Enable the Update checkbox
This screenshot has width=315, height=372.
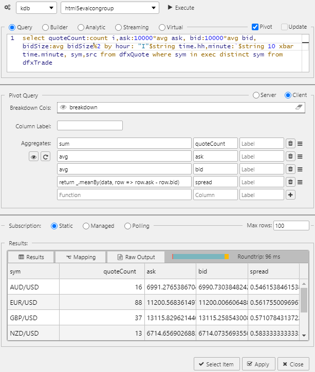point(284,27)
